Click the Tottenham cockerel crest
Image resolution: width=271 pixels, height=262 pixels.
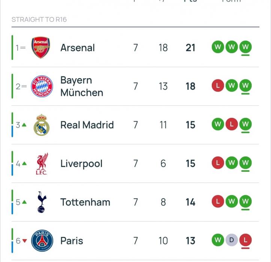point(41,202)
